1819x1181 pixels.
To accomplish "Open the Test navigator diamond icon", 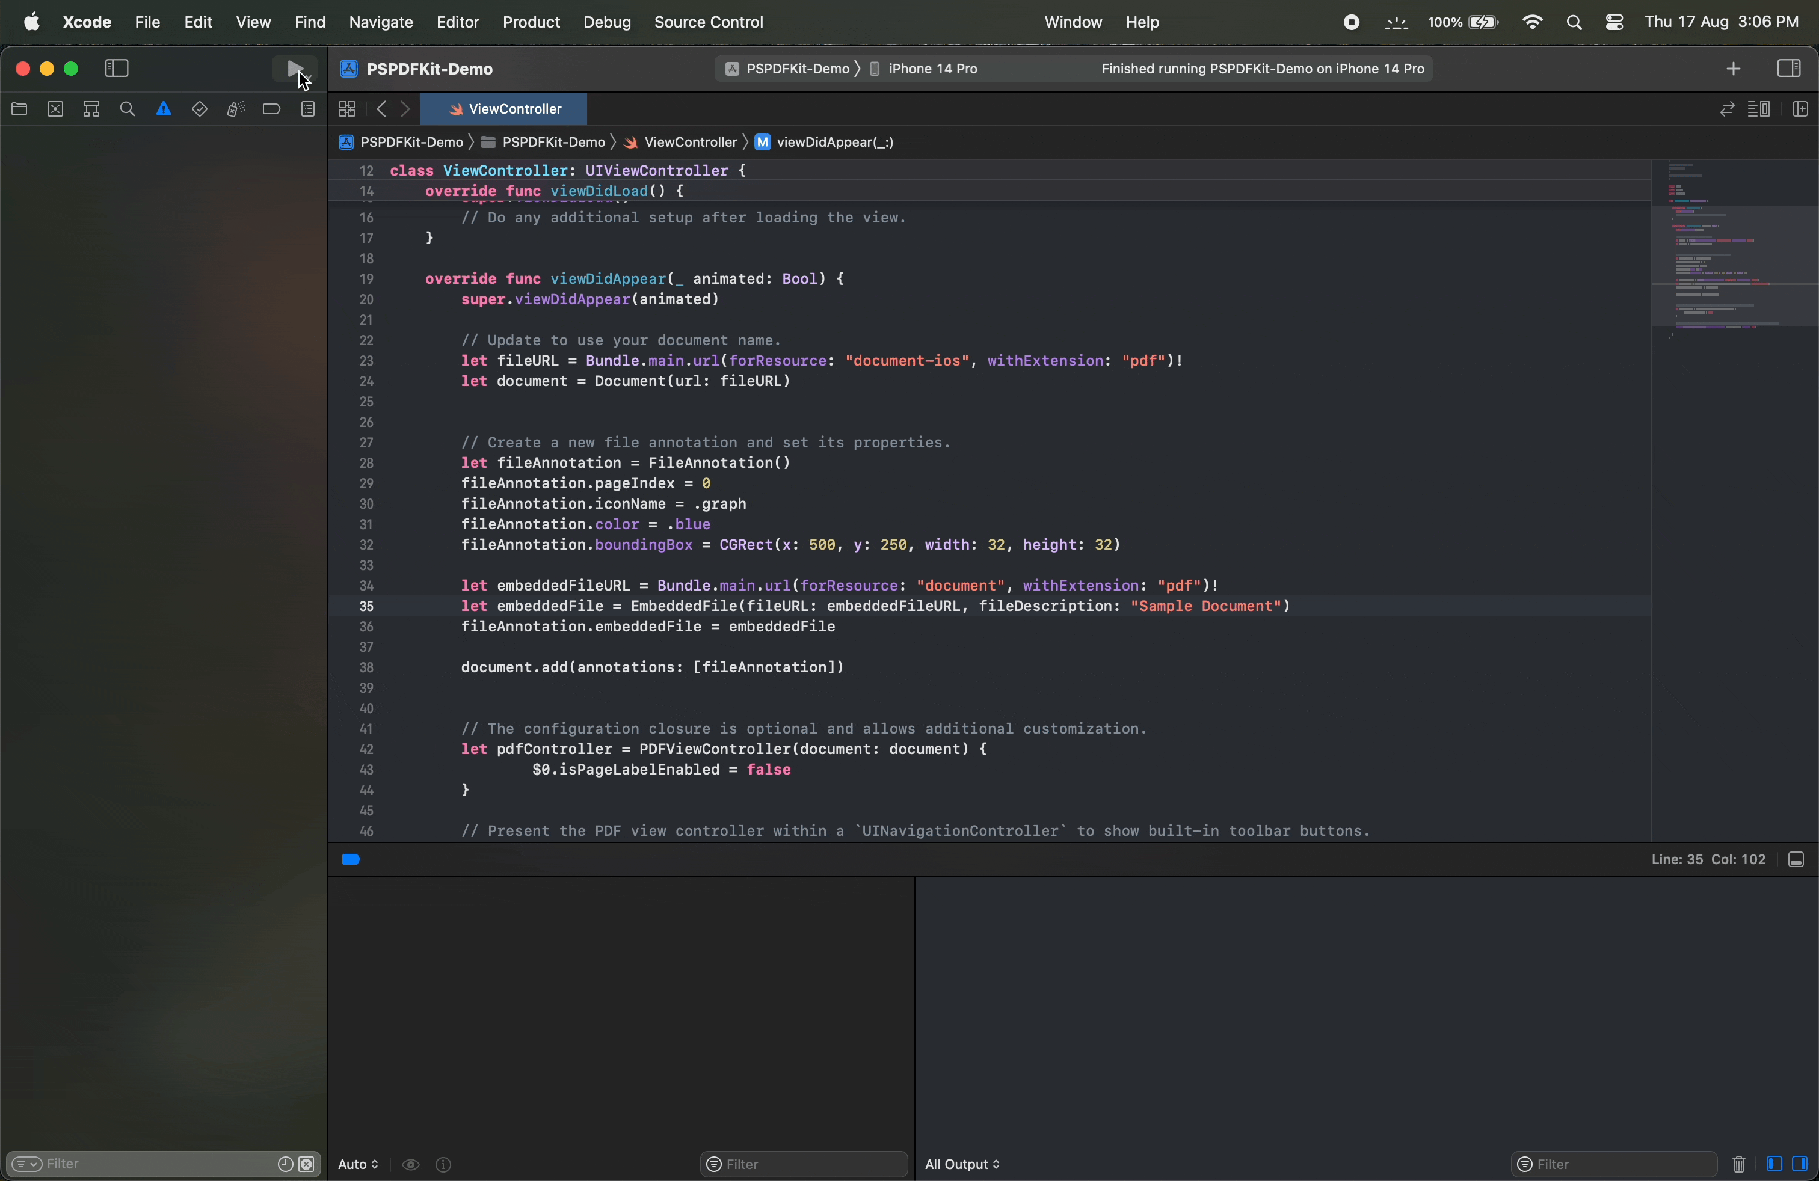I will pyautogui.click(x=200, y=109).
